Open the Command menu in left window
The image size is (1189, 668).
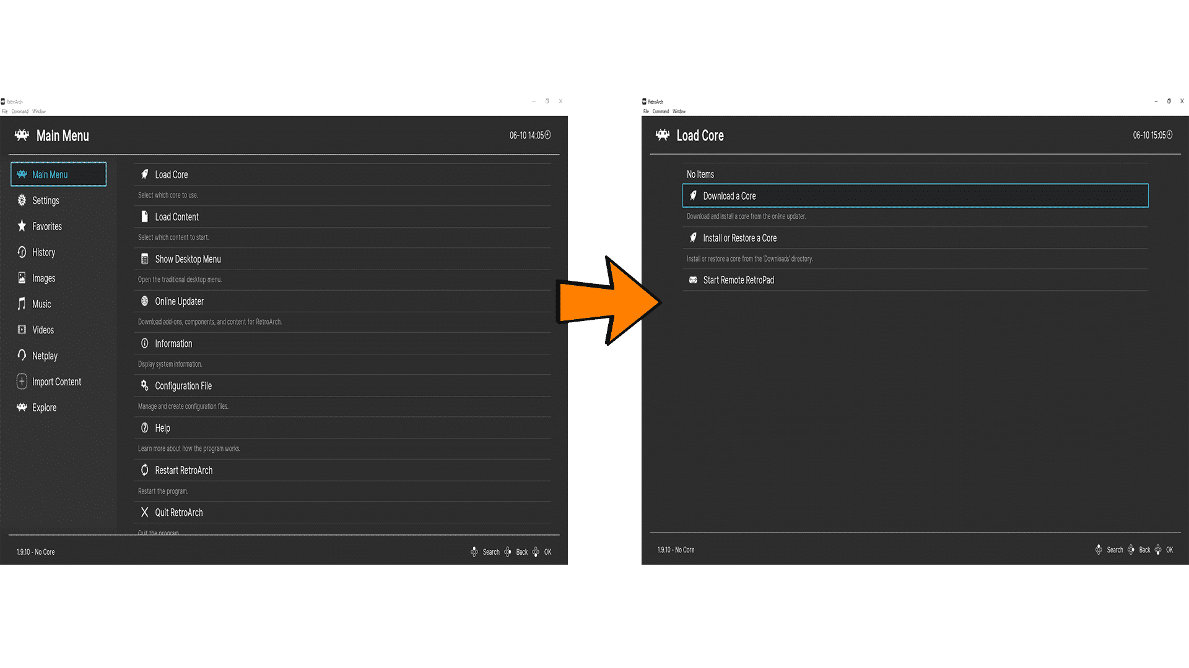pos(20,112)
